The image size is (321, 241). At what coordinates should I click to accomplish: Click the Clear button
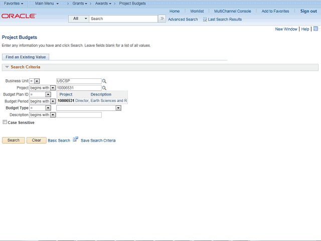37,140
